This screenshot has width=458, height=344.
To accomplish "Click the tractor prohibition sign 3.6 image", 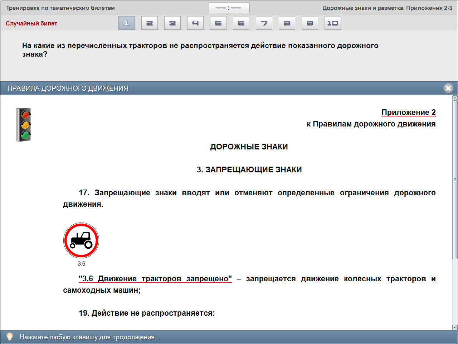I will tap(81, 240).
